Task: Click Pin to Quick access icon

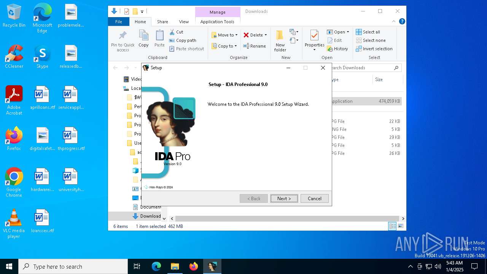Action: click(x=123, y=41)
